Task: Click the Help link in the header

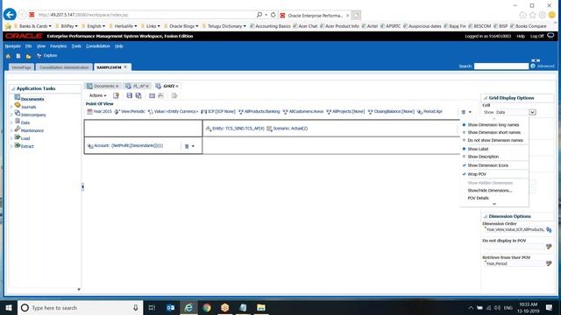Action: 521,36
